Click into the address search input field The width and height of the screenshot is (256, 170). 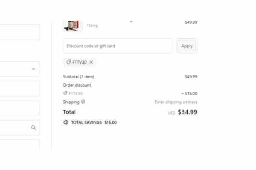(x=20, y=127)
